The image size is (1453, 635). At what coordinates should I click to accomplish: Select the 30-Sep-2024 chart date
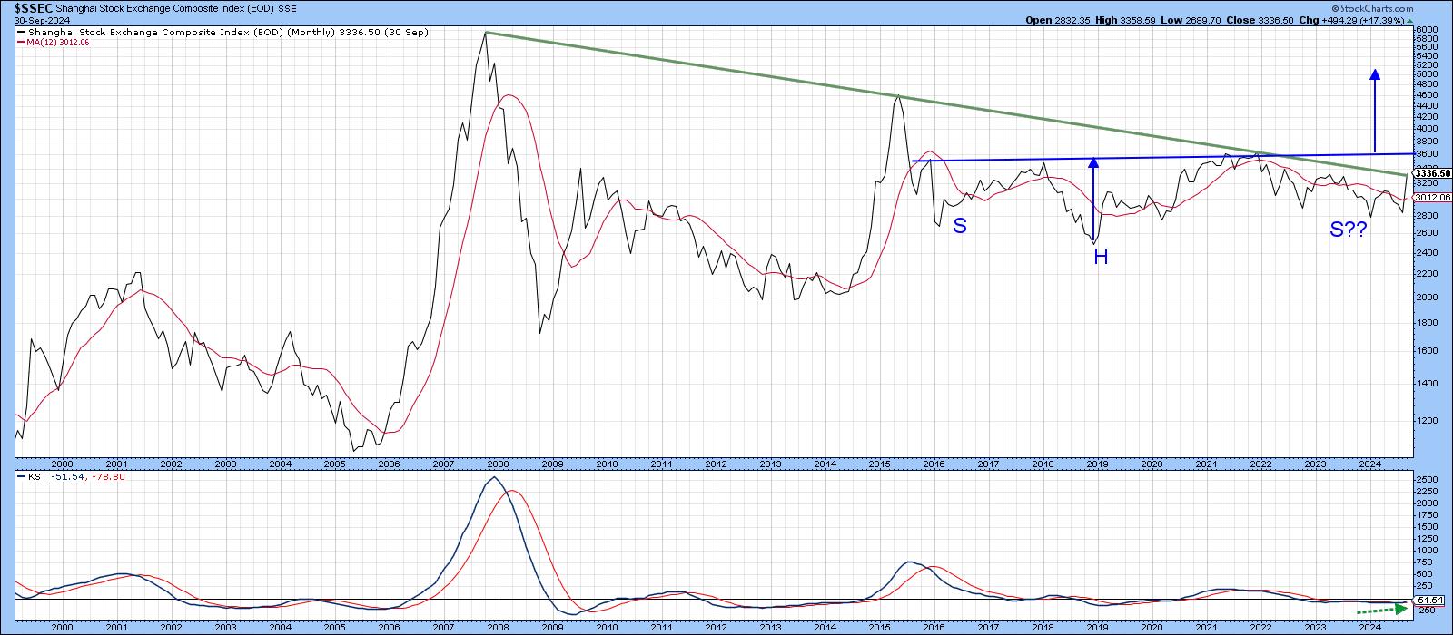tap(40, 19)
